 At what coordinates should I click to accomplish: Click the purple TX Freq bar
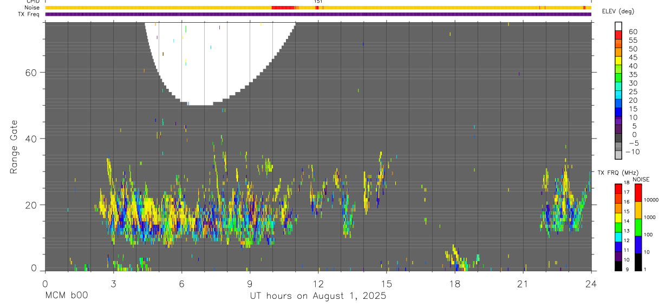(x=318, y=14)
